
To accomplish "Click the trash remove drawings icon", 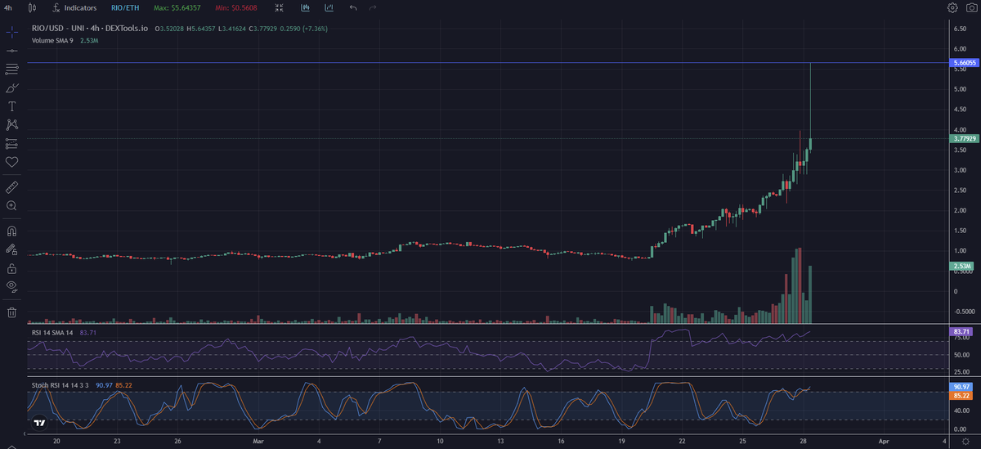I will tap(11, 312).
